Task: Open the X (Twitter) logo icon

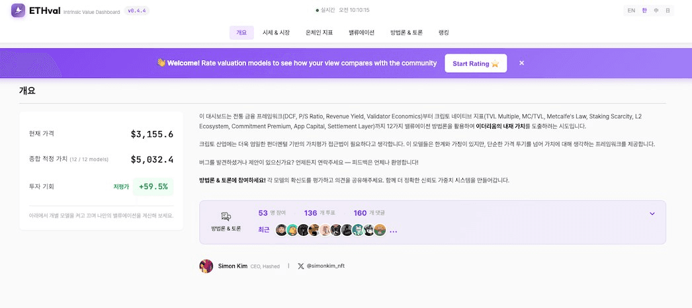Action: click(x=300, y=266)
